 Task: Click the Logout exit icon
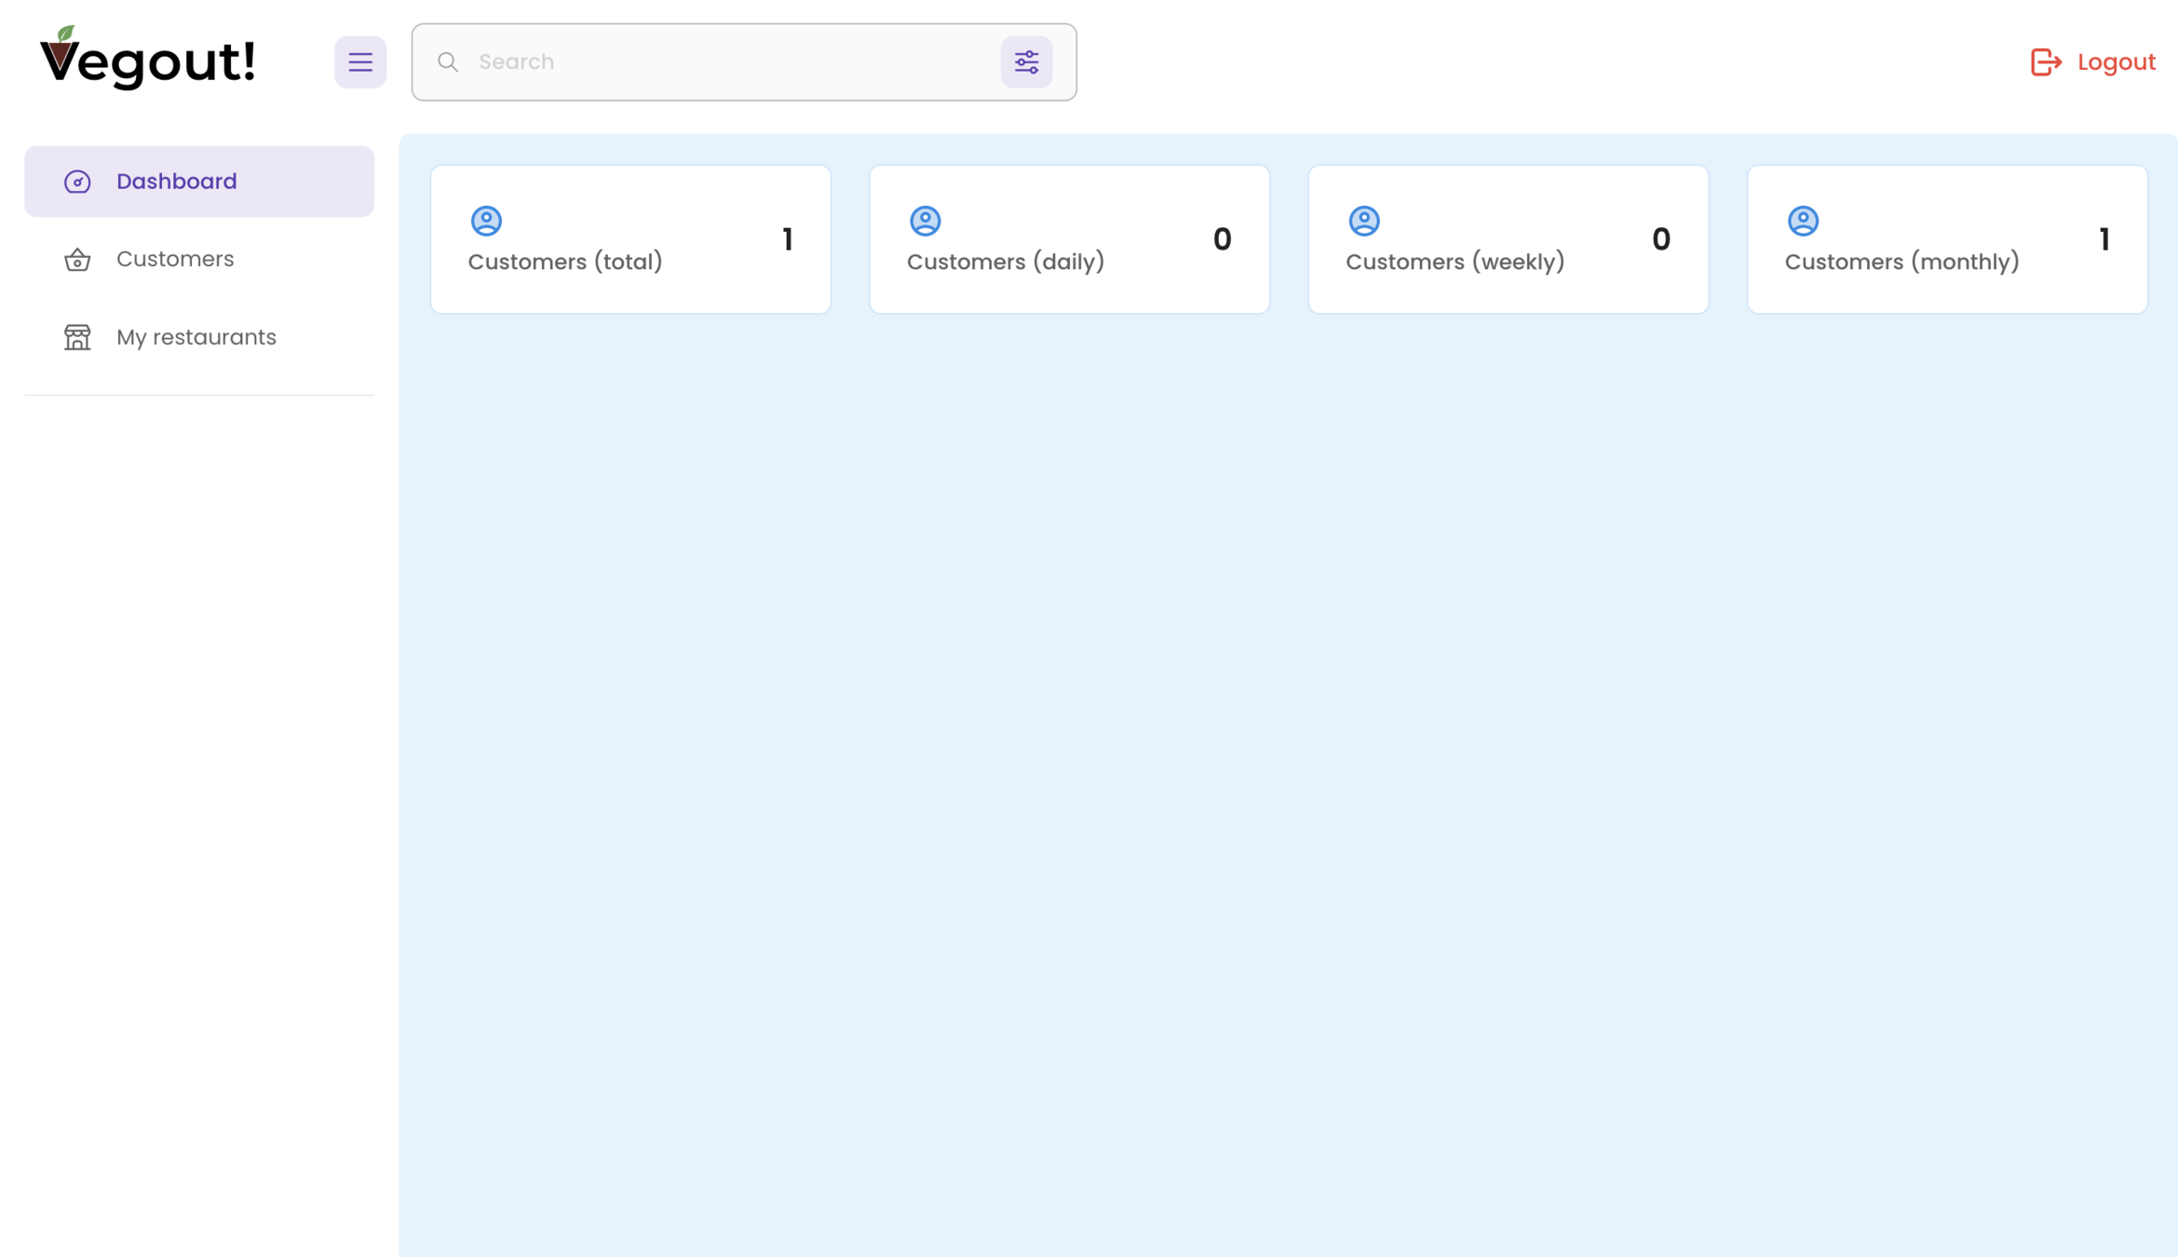(x=2045, y=62)
